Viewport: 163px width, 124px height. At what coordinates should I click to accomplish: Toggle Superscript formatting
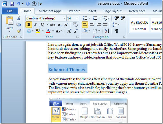pyautogui.click(x=66, y=25)
